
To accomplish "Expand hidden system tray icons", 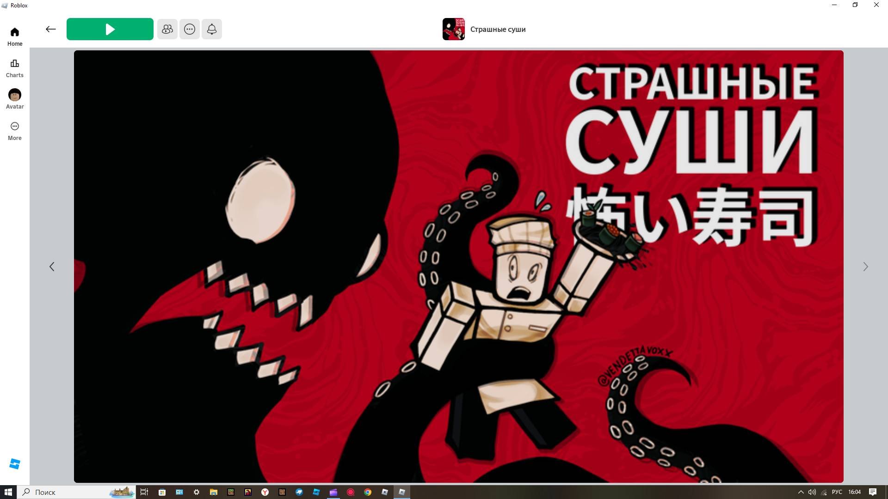I will point(801,492).
